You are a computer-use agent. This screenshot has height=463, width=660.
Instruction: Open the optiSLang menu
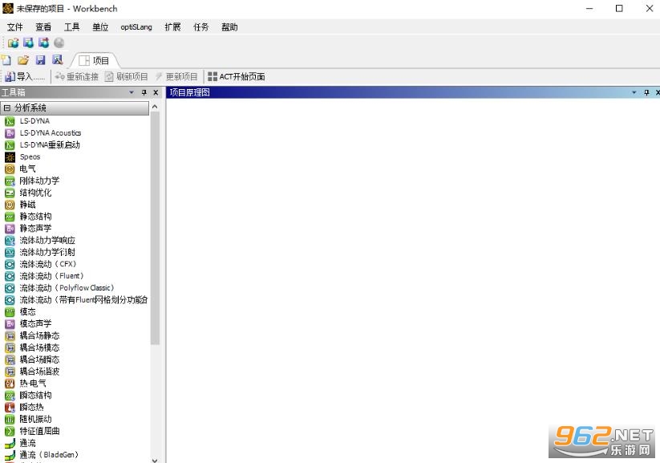click(x=136, y=27)
